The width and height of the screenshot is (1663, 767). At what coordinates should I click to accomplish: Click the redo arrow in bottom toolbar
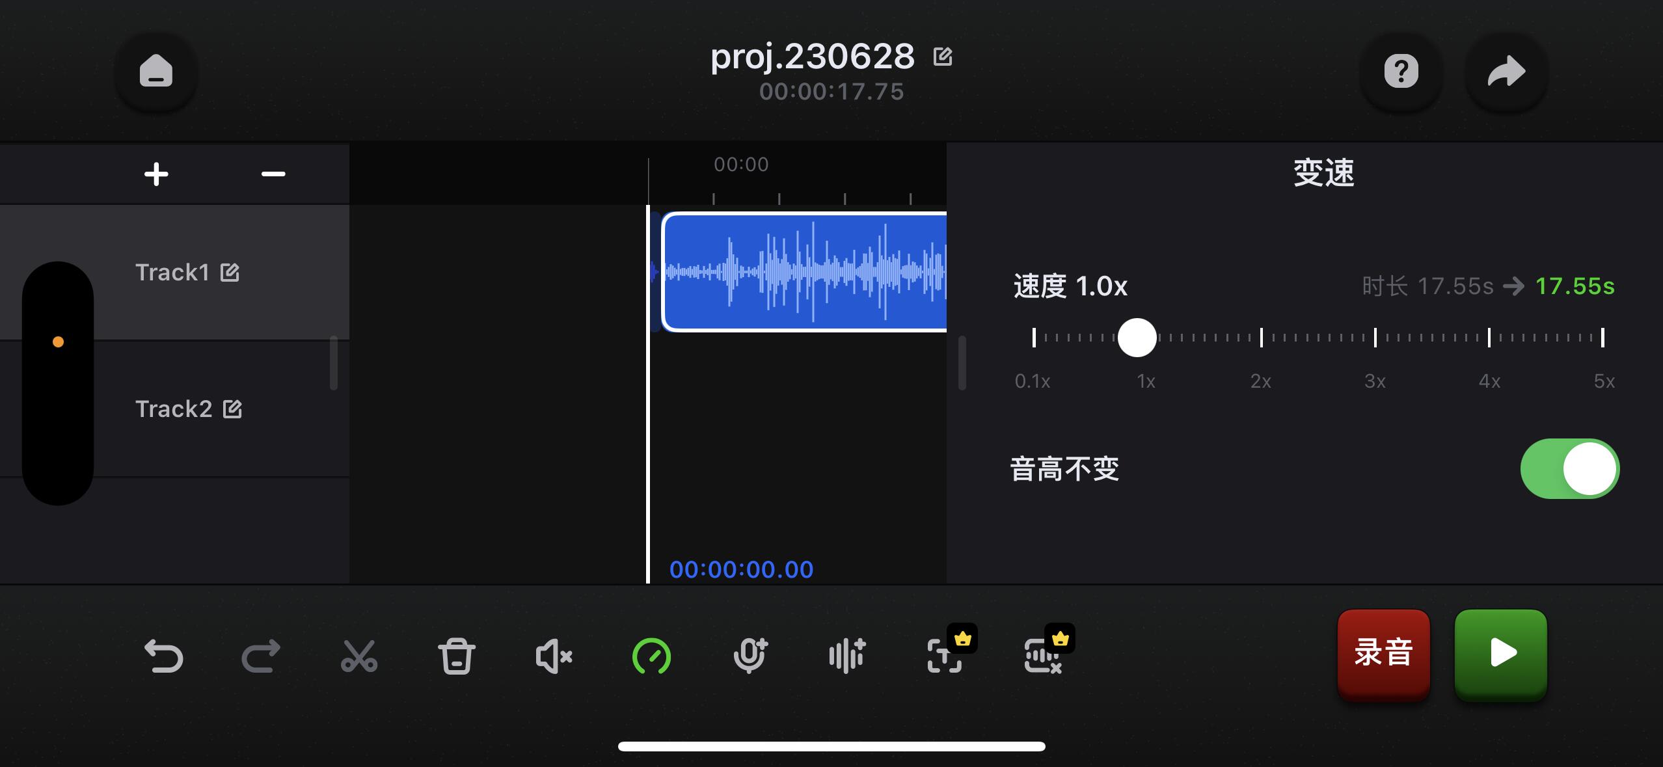(x=261, y=656)
